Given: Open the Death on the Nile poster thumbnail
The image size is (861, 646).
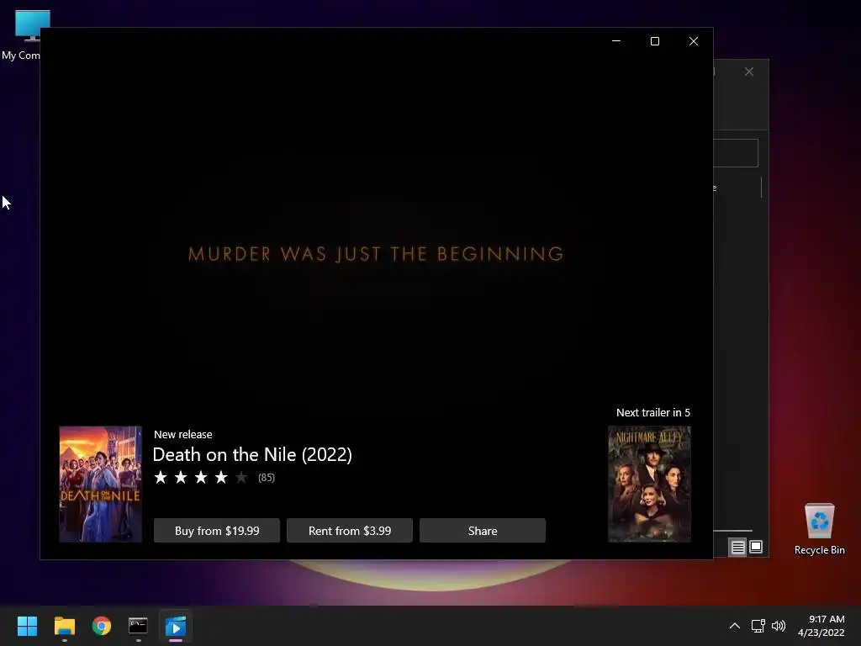Looking at the screenshot, I should coord(101,484).
